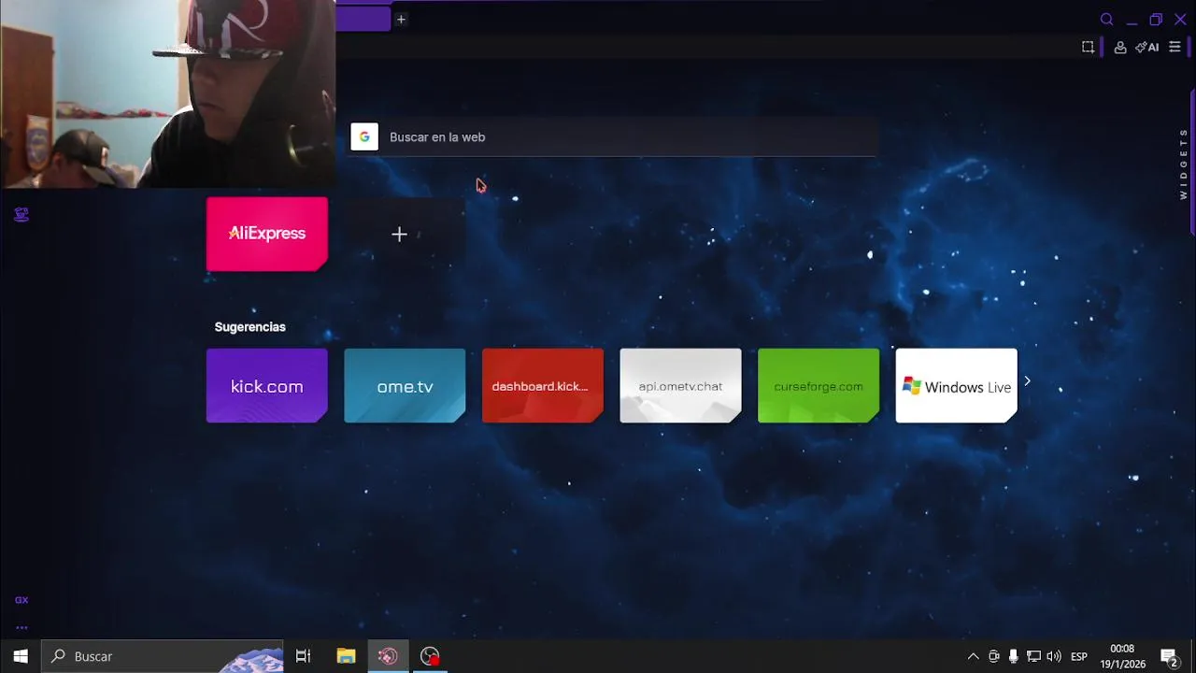The image size is (1196, 673).
Task: Click the taskbar Buscar search box
Action: coord(163,656)
